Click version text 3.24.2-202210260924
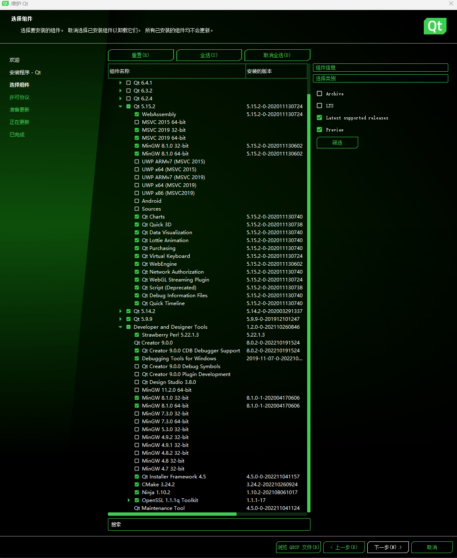Viewport: 457px width, 558px height. [x=272, y=485]
